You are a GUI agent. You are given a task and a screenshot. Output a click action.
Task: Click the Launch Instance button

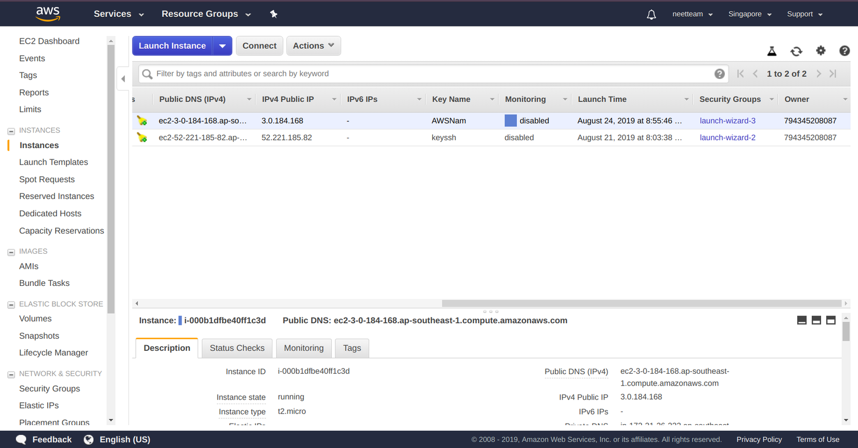pyautogui.click(x=172, y=46)
